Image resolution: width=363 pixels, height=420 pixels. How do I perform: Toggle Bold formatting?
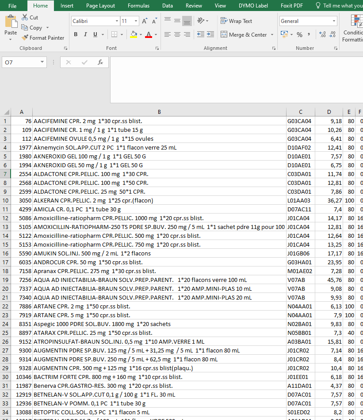coord(76,34)
